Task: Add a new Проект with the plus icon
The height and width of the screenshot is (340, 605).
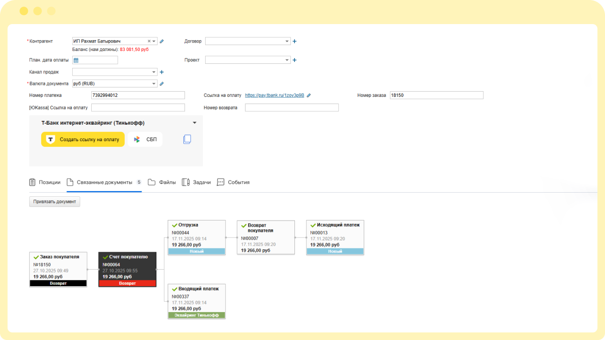Action: point(294,60)
